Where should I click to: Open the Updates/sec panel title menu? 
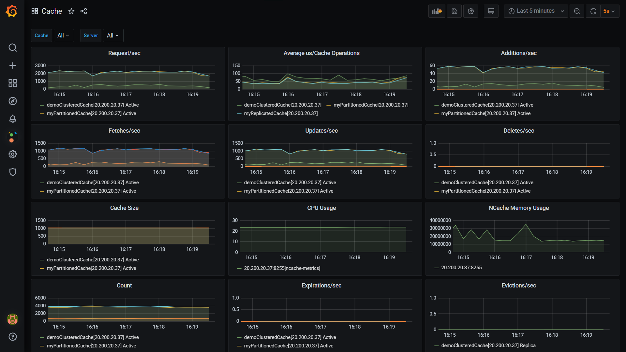[x=321, y=131]
